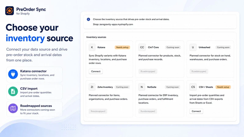Click Coming soon badge on Unleashed

(x=223, y=47)
